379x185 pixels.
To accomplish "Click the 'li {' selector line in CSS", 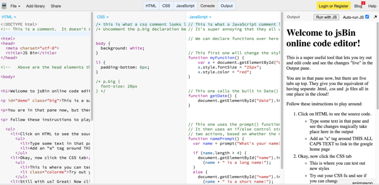I will (101, 63).
